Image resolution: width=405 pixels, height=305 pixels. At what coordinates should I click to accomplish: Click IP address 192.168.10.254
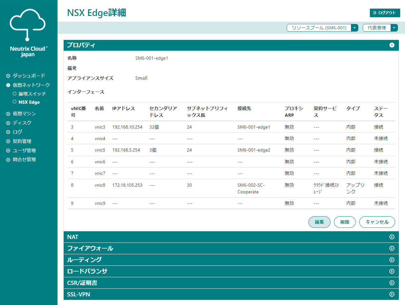(127, 127)
